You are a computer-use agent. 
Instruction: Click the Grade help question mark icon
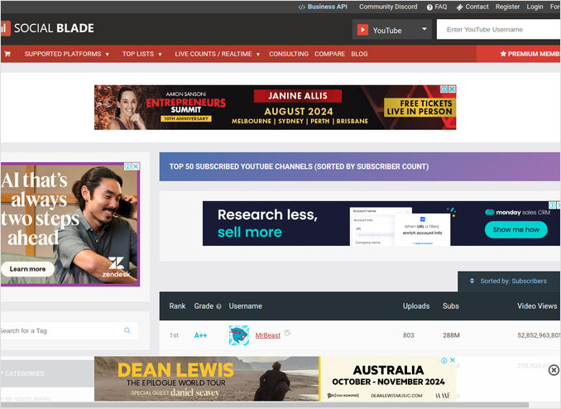tap(218, 306)
